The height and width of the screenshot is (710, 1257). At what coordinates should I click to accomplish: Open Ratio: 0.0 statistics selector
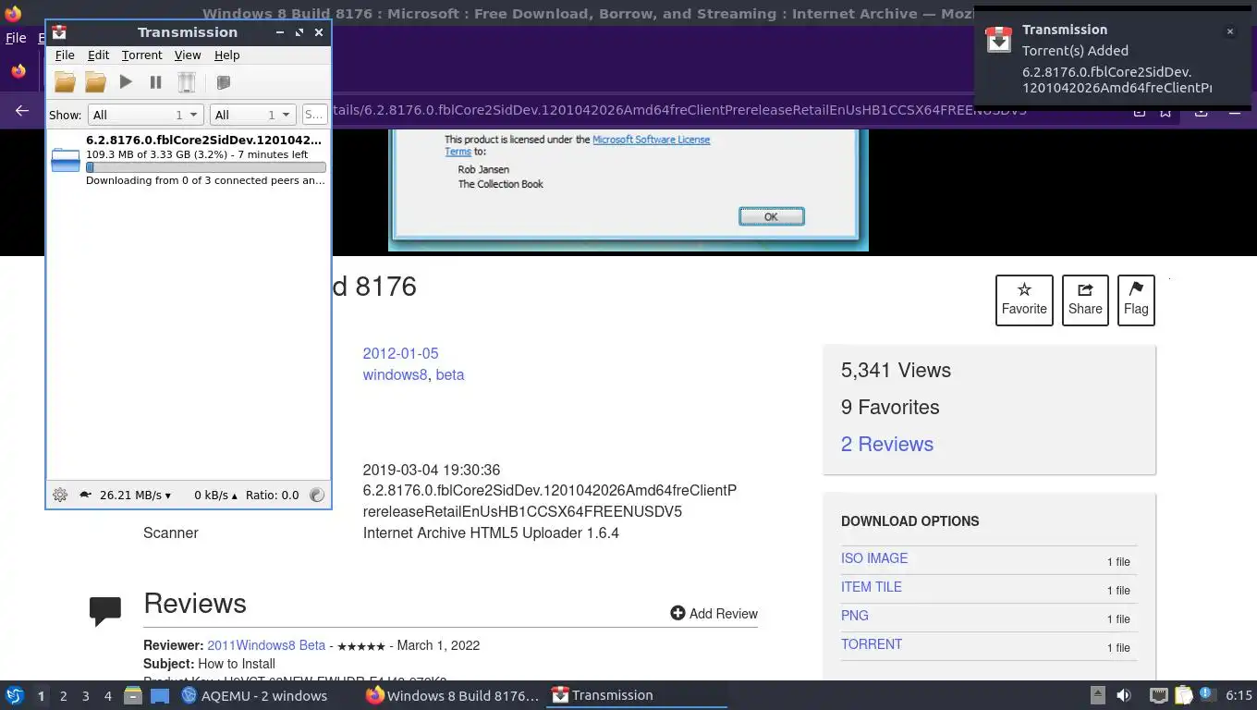[x=272, y=495]
